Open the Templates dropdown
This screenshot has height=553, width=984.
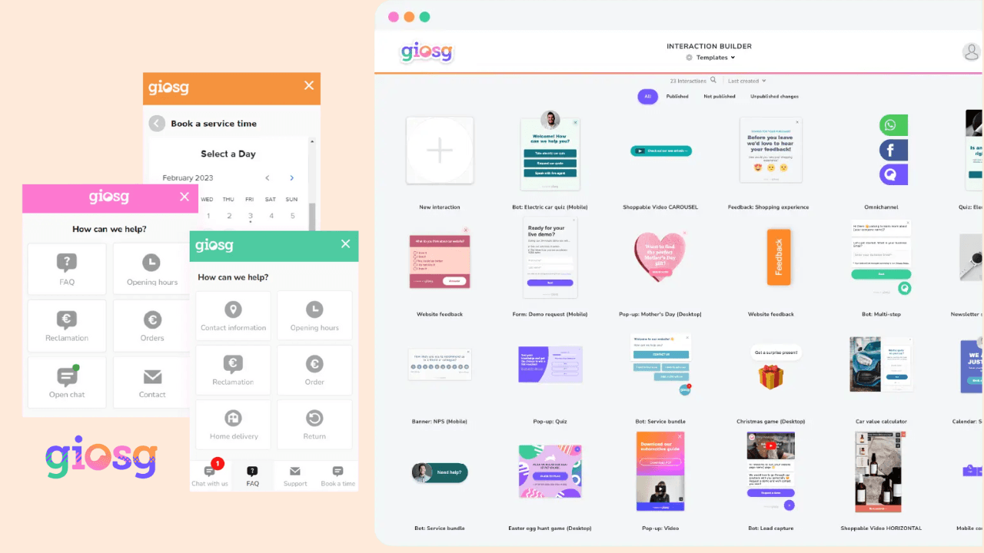tap(715, 58)
